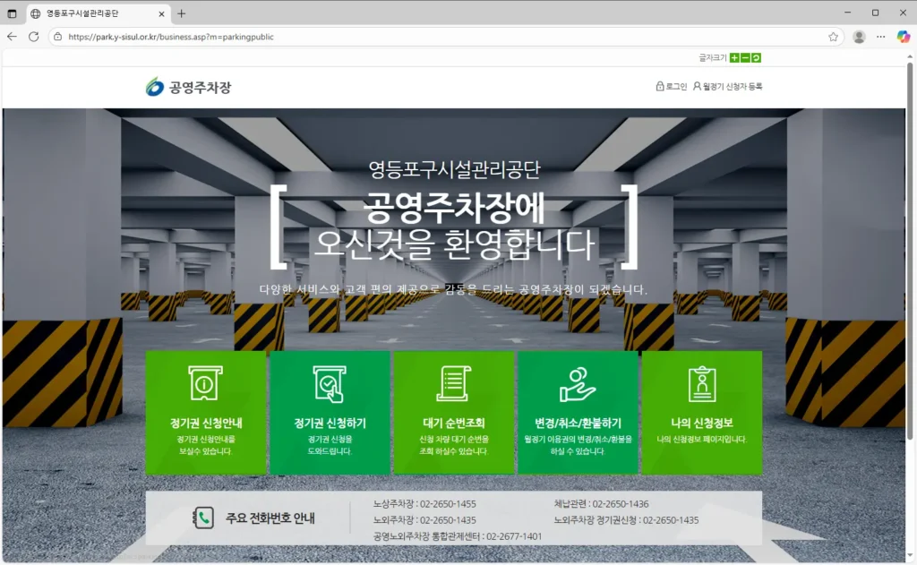Reset font size with the green circular arrow

click(x=758, y=56)
